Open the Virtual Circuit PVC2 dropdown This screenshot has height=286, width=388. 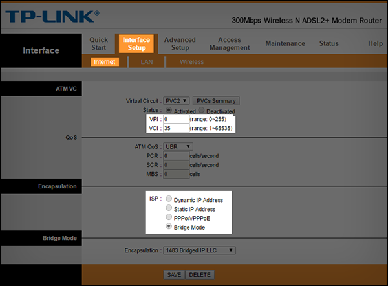176,101
